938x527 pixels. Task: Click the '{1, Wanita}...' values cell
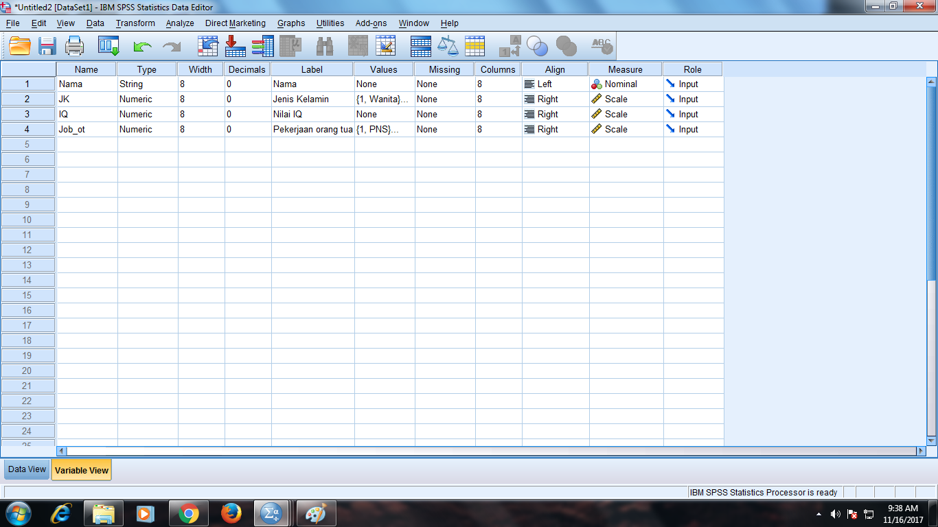click(384, 99)
